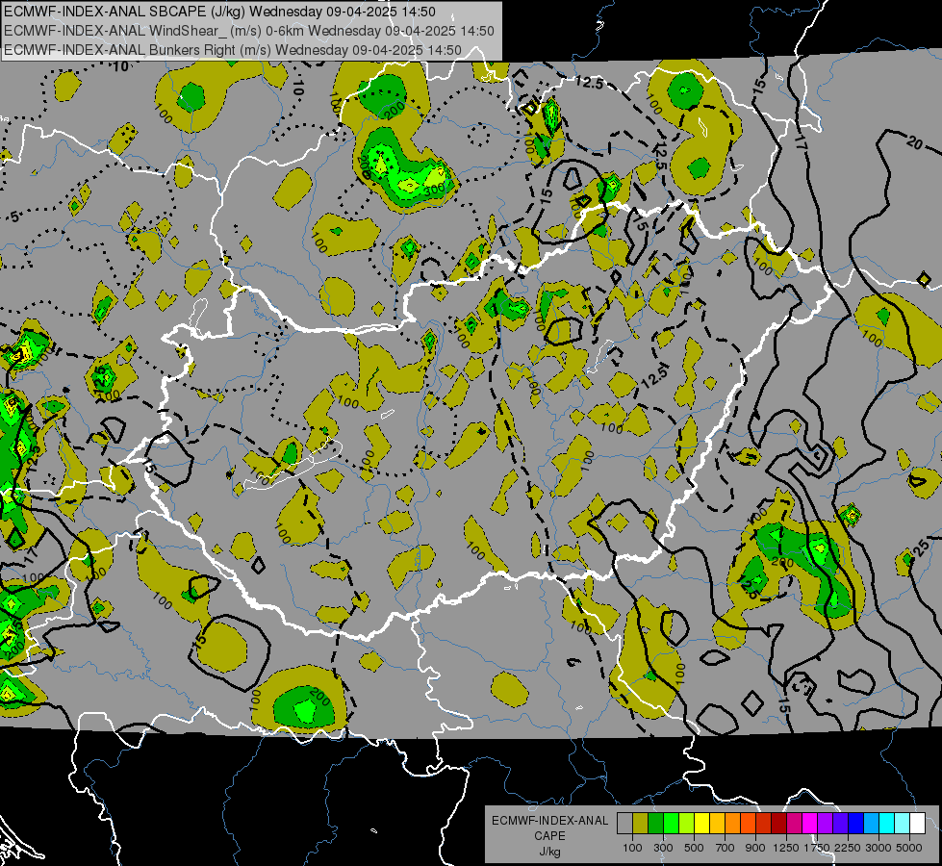This screenshot has height=866, width=942.
Task: Click the legend tick label 900
Action: tap(755, 848)
